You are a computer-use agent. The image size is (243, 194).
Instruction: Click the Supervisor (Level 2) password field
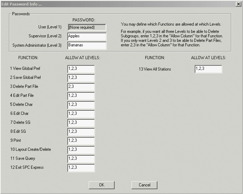click(87, 36)
